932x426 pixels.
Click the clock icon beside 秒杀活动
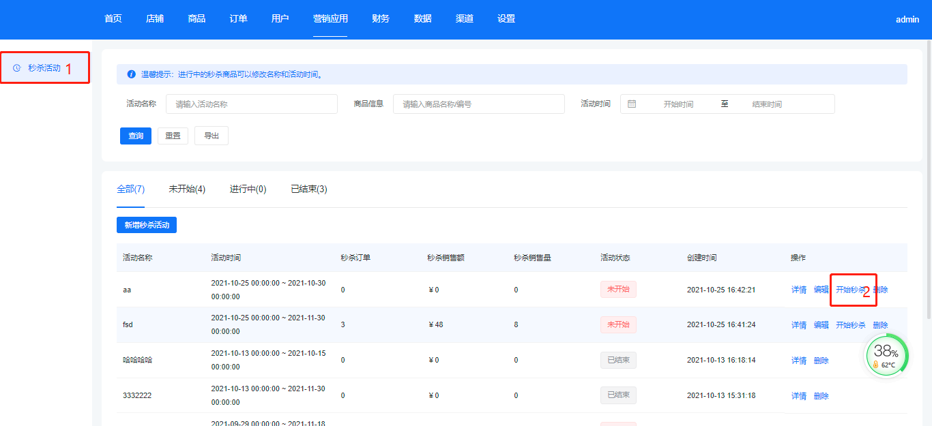tap(17, 68)
